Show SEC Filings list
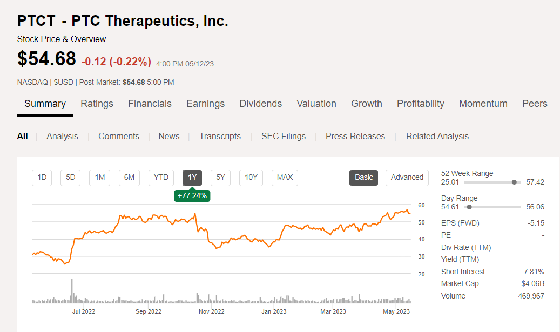The image size is (560, 332). (283, 137)
